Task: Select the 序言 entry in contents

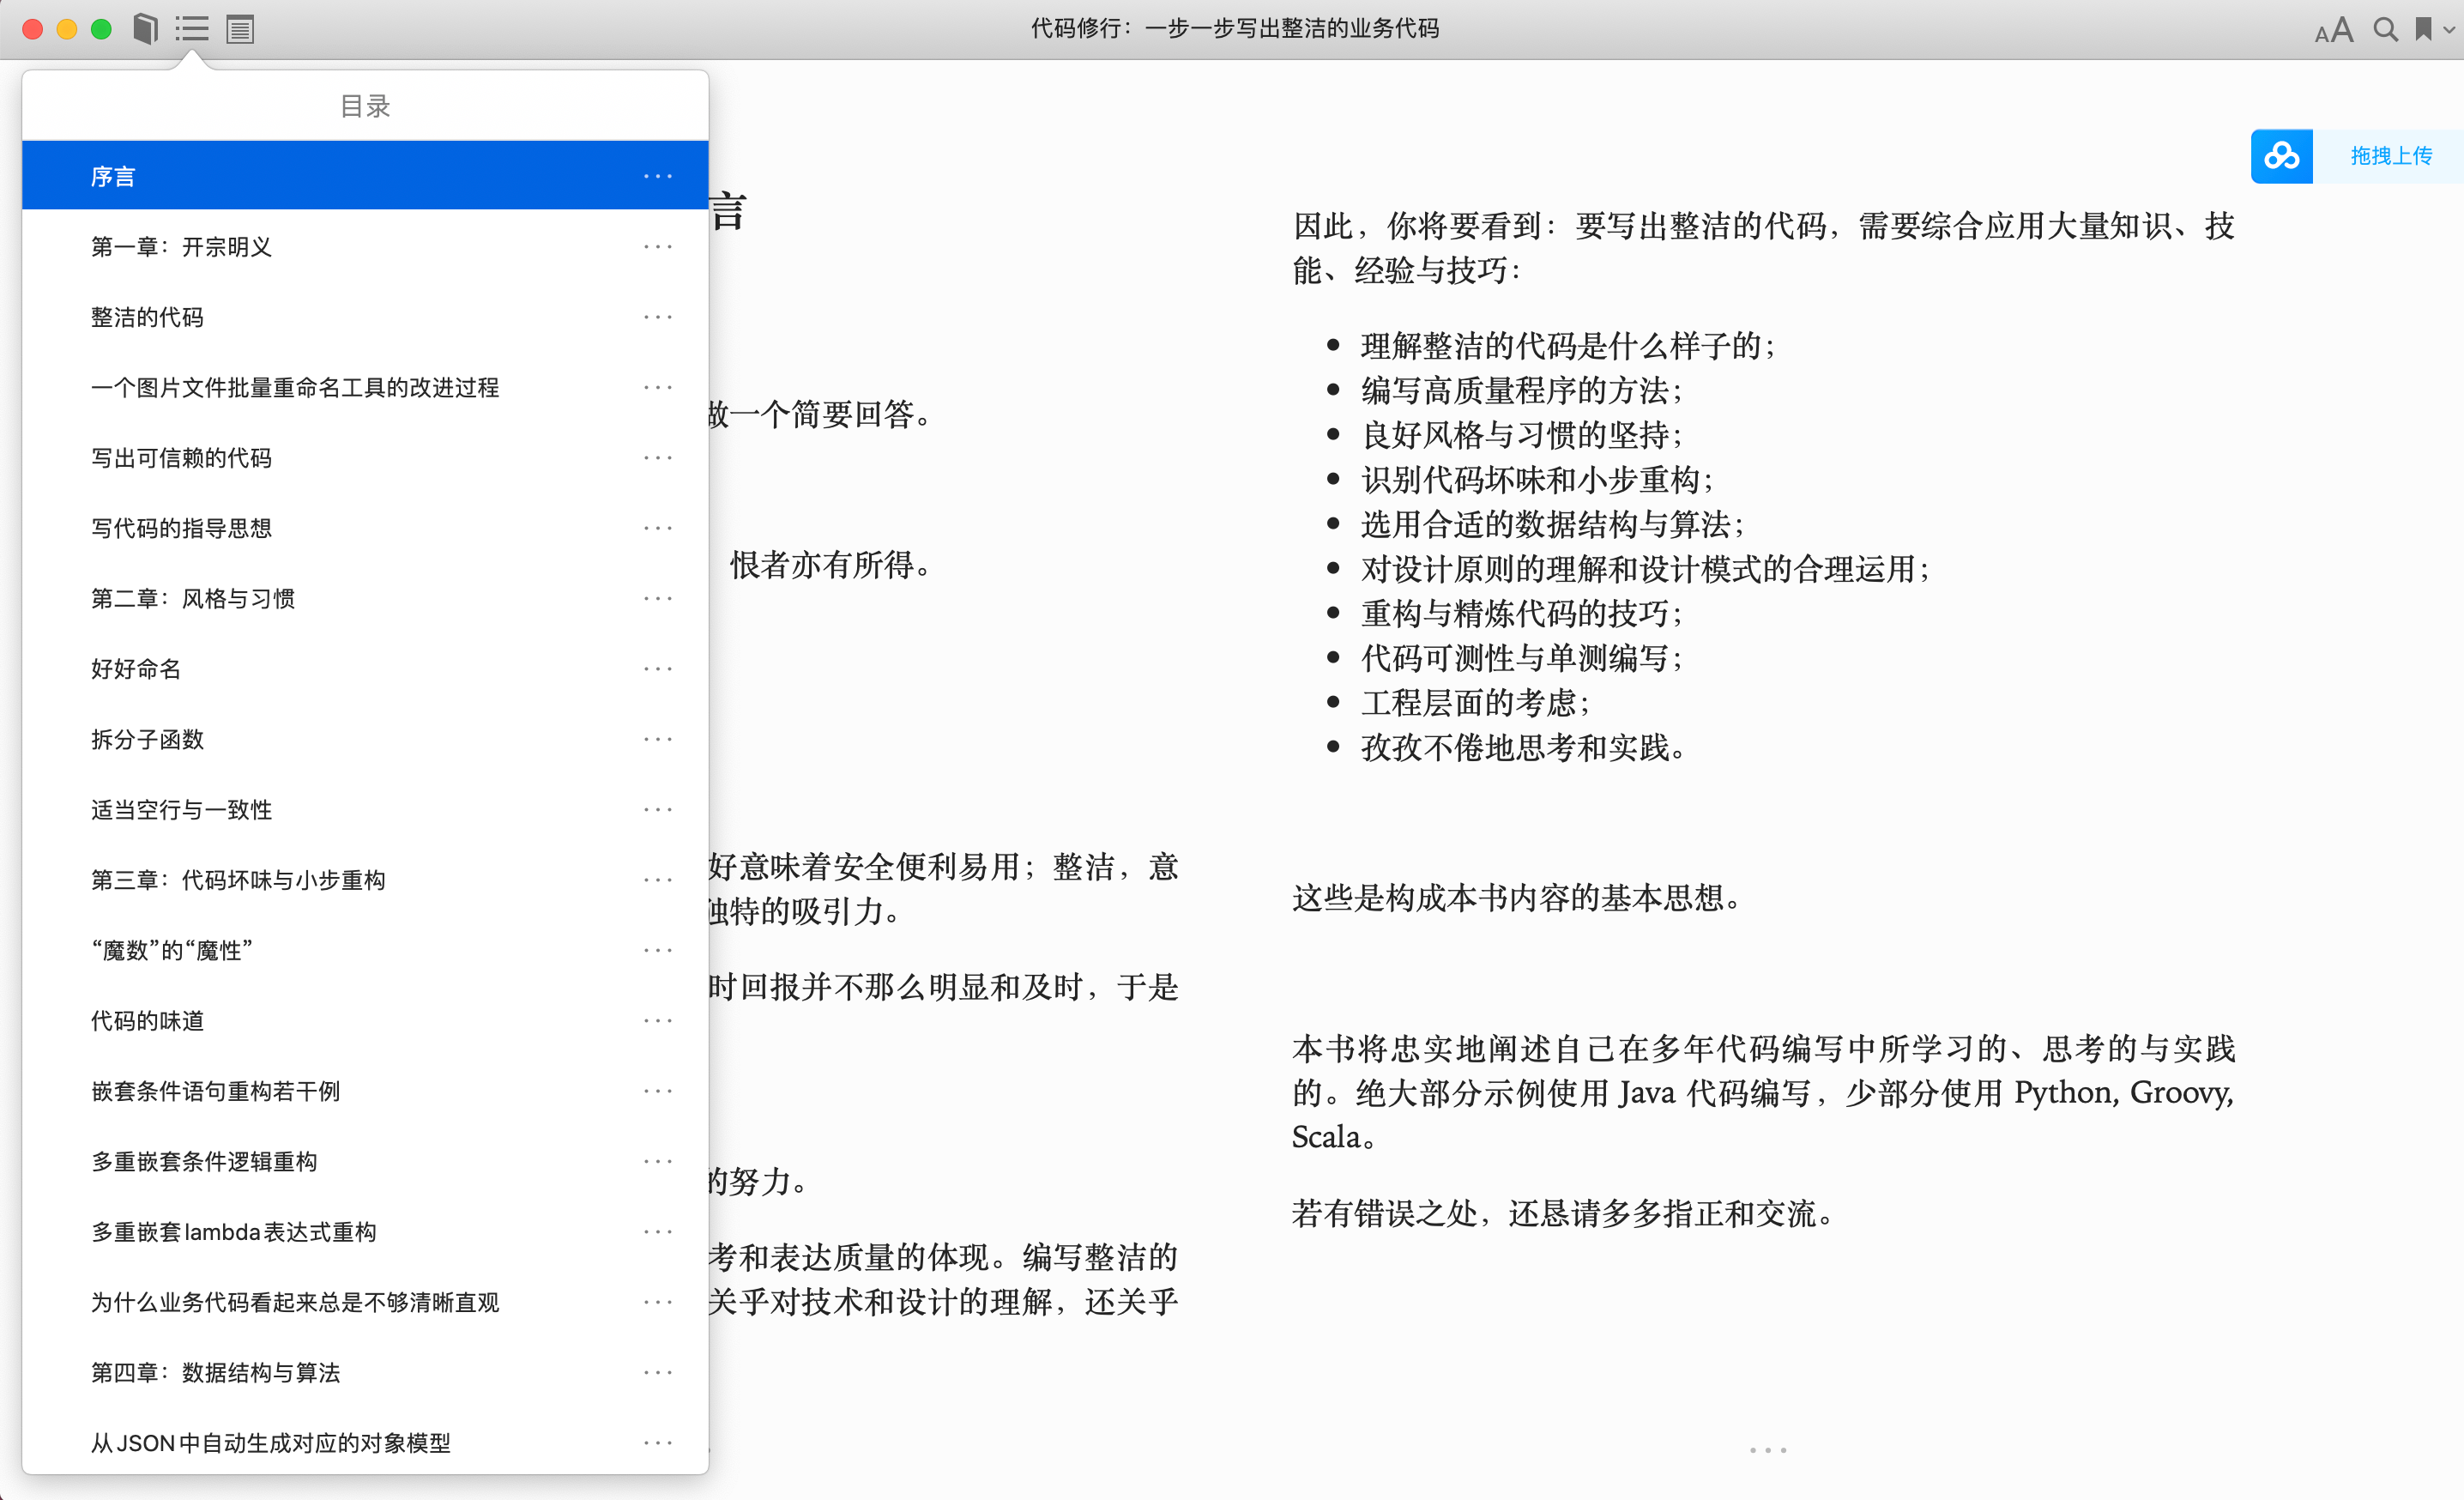Action: point(365,176)
